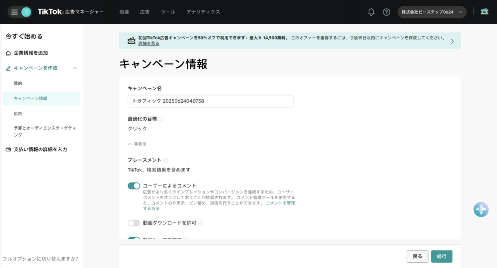
Task: Click the TikTok、検索結果を含めます text
Action: [x=159, y=170]
